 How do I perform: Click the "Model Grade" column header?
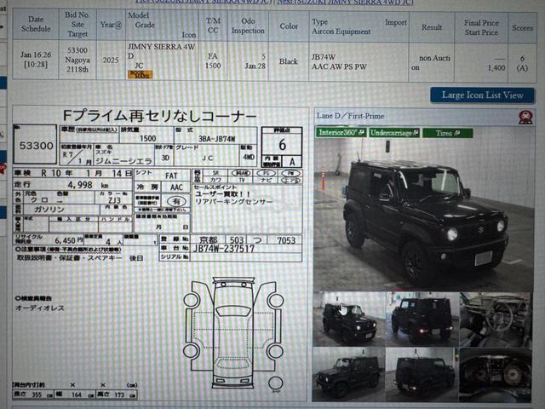(x=162, y=25)
